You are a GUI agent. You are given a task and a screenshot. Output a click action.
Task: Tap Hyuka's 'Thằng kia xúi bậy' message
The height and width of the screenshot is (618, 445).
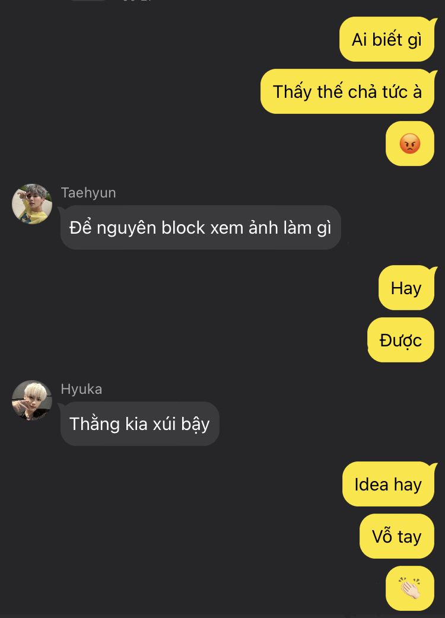[139, 423]
